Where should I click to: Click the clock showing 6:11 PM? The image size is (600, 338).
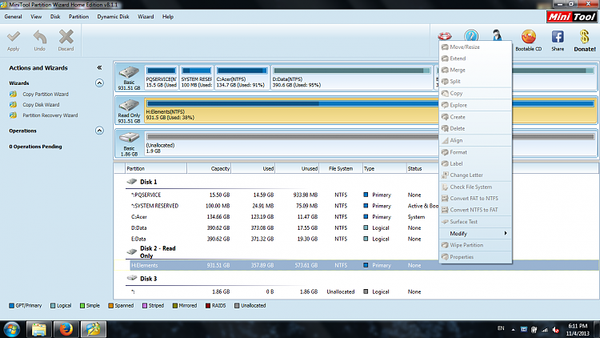pyautogui.click(x=577, y=326)
